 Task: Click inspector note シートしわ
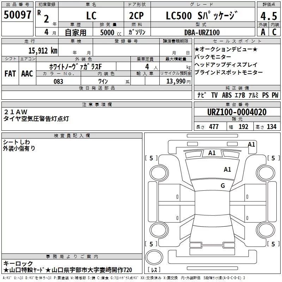[x=16, y=142]
